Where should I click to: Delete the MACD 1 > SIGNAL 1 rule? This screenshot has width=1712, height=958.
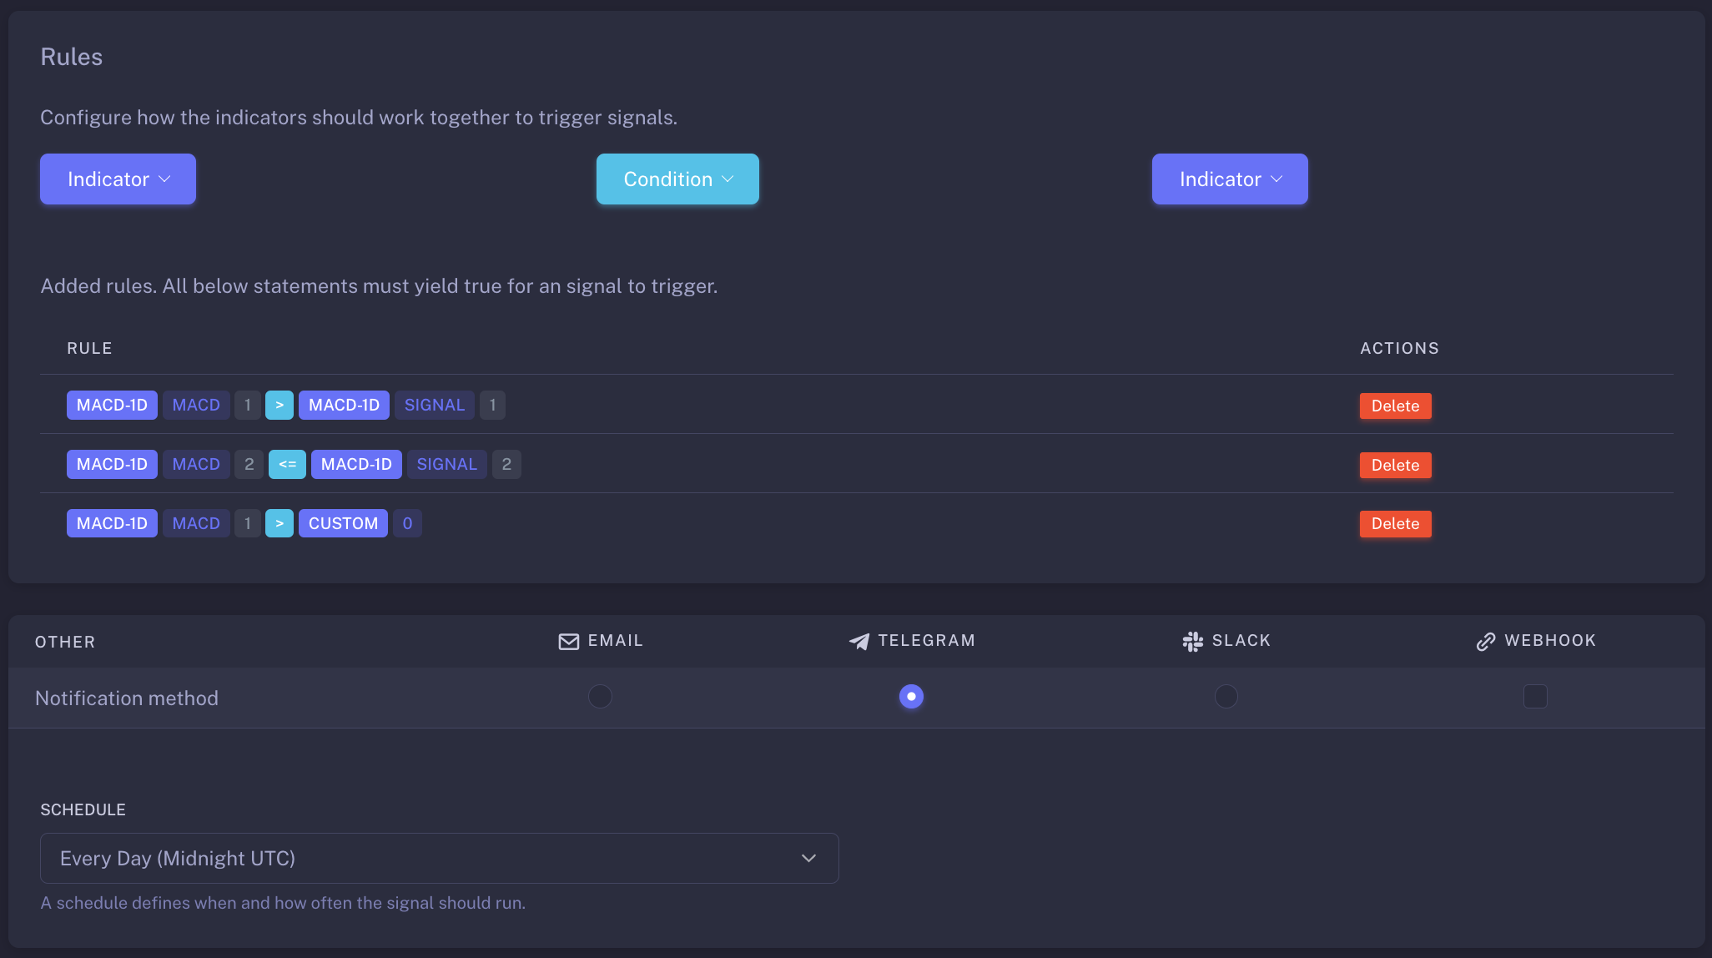coord(1395,406)
